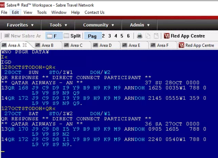Toggle the F full view button
218x158 pixels.
[52, 36]
